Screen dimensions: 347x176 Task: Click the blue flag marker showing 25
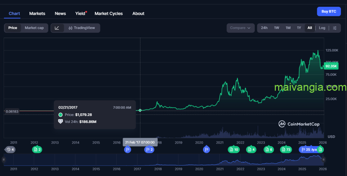(x=305, y=150)
